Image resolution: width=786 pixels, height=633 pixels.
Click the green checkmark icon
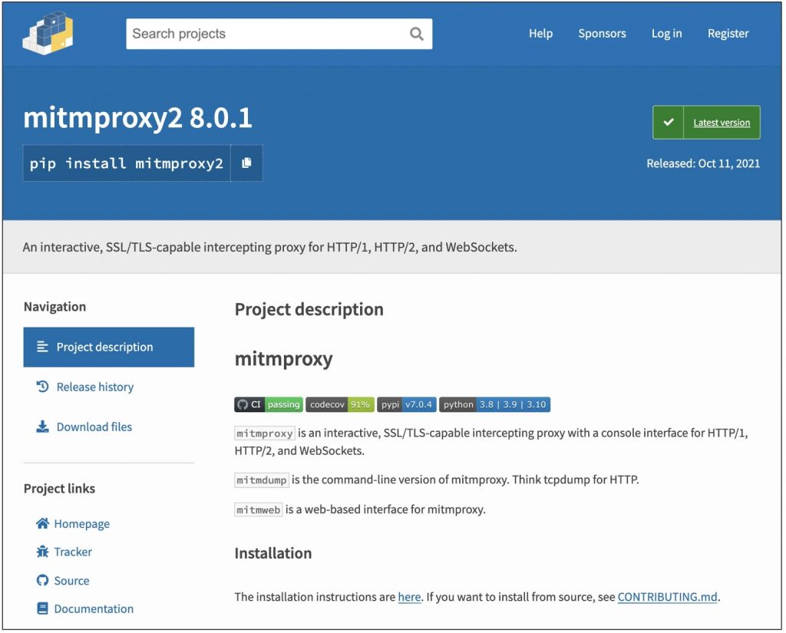(669, 123)
